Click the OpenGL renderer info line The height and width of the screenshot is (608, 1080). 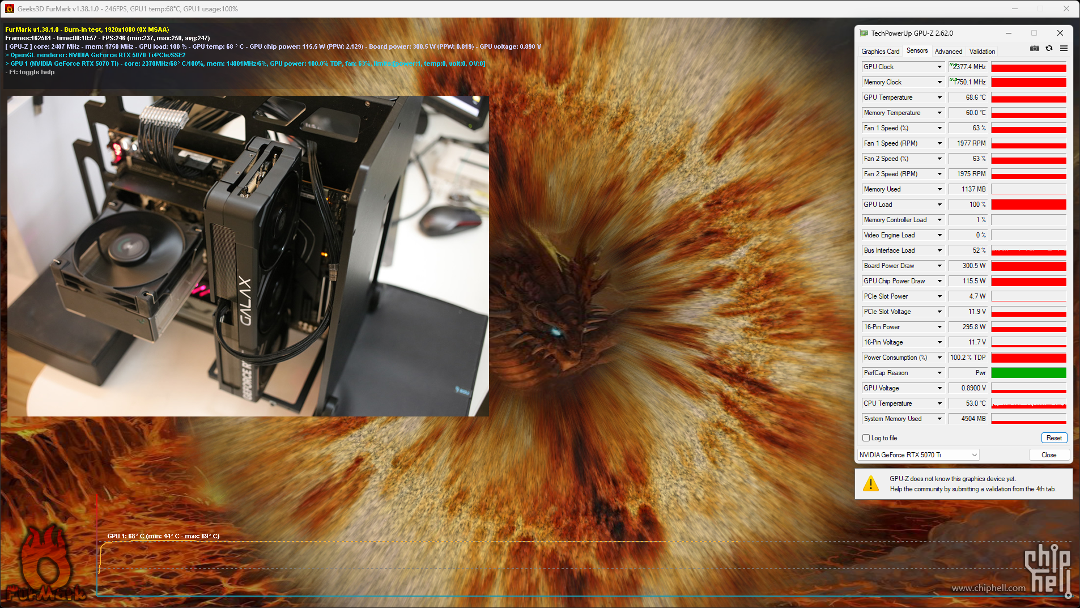coord(95,55)
